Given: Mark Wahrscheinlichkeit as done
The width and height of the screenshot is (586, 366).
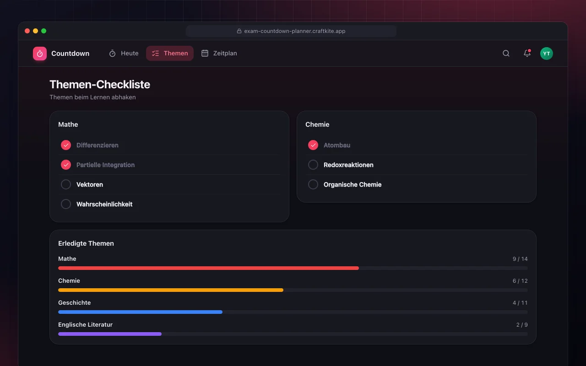Looking at the screenshot, I should coord(66,204).
